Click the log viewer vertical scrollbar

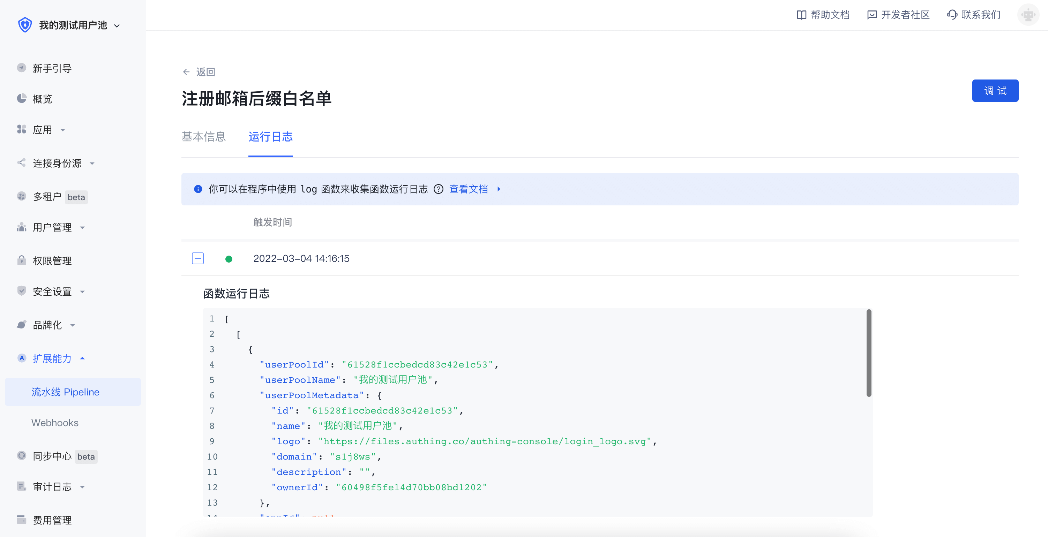[869, 353]
